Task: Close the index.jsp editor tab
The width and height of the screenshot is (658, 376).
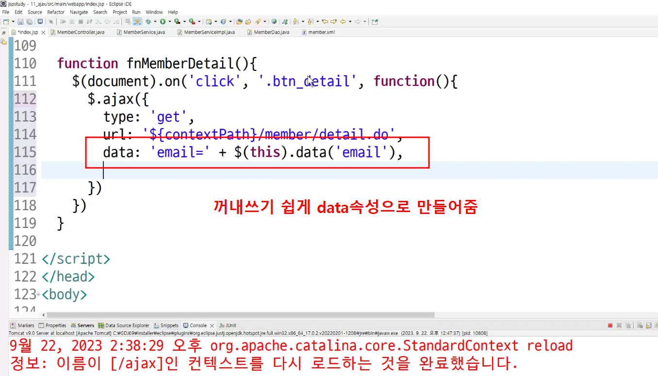Action: pyautogui.click(x=43, y=33)
